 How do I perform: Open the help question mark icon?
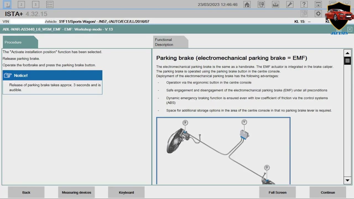pos(304,4)
